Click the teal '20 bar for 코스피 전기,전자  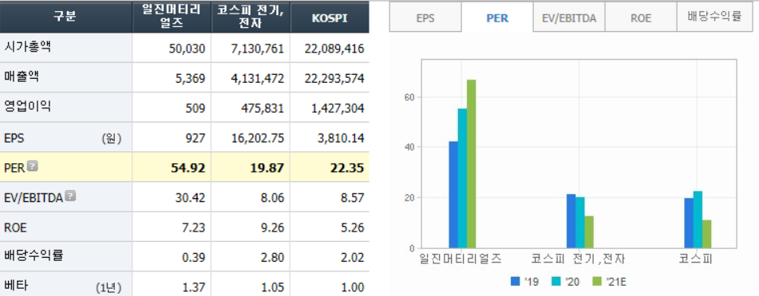tap(580, 223)
